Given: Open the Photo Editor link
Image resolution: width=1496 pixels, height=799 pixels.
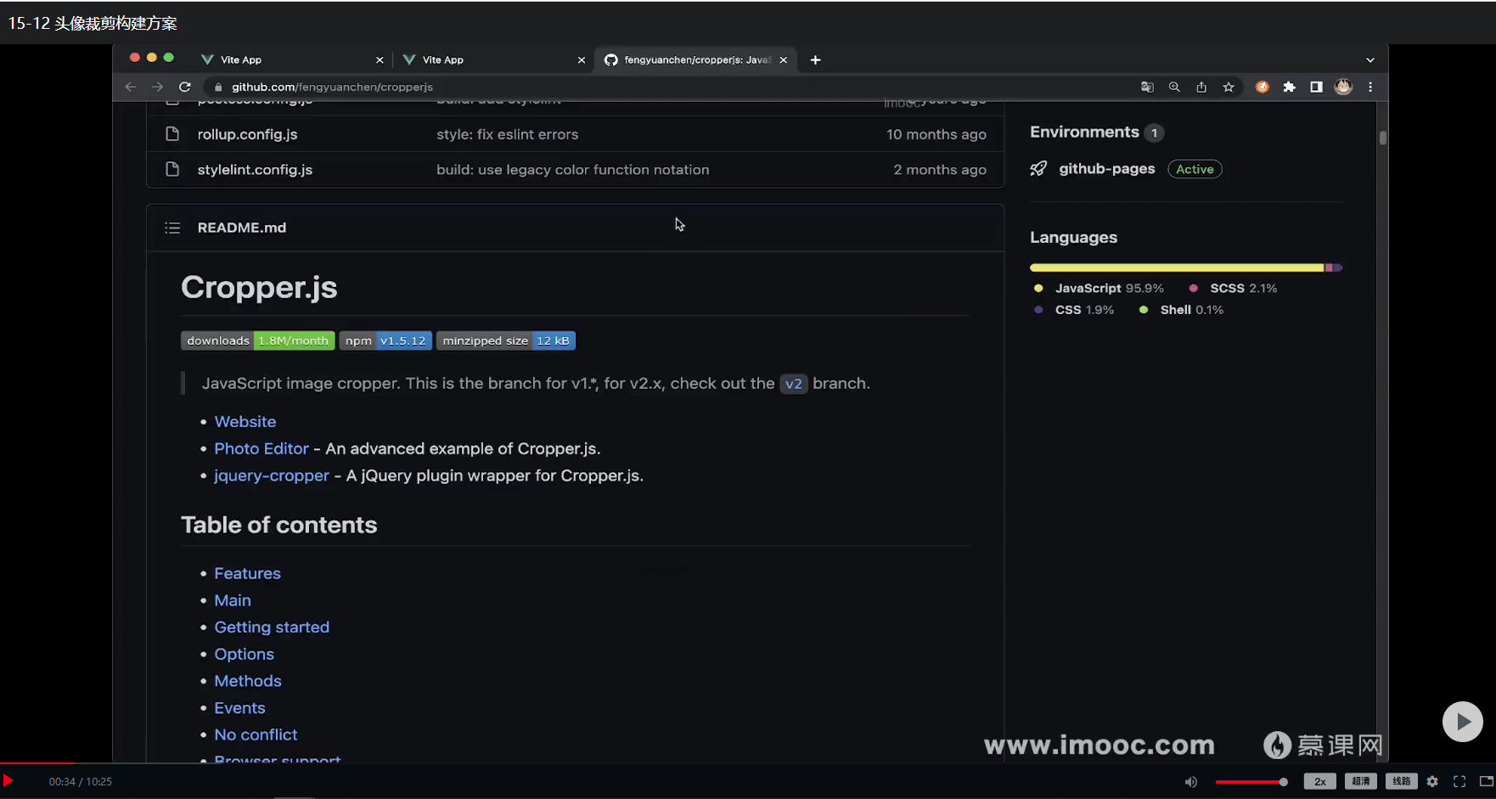Looking at the screenshot, I should (x=262, y=448).
